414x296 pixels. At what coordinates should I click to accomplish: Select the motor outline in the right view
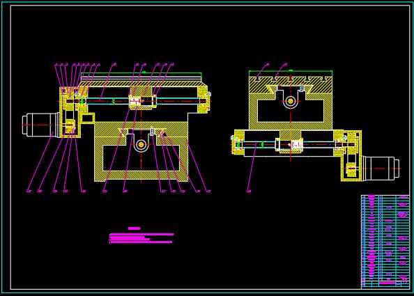(x=381, y=169)
